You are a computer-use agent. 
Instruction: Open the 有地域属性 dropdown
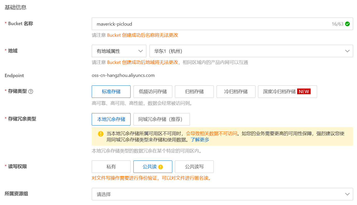pos(119,51)
